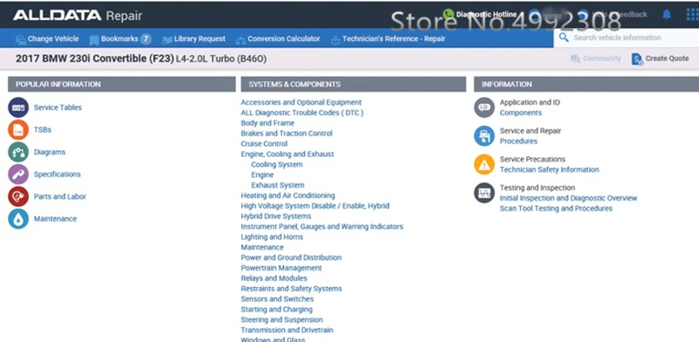The height and width of the screenshot is (342, 699).
Task: Open the Diagrams link
Action: coord(50,152)
